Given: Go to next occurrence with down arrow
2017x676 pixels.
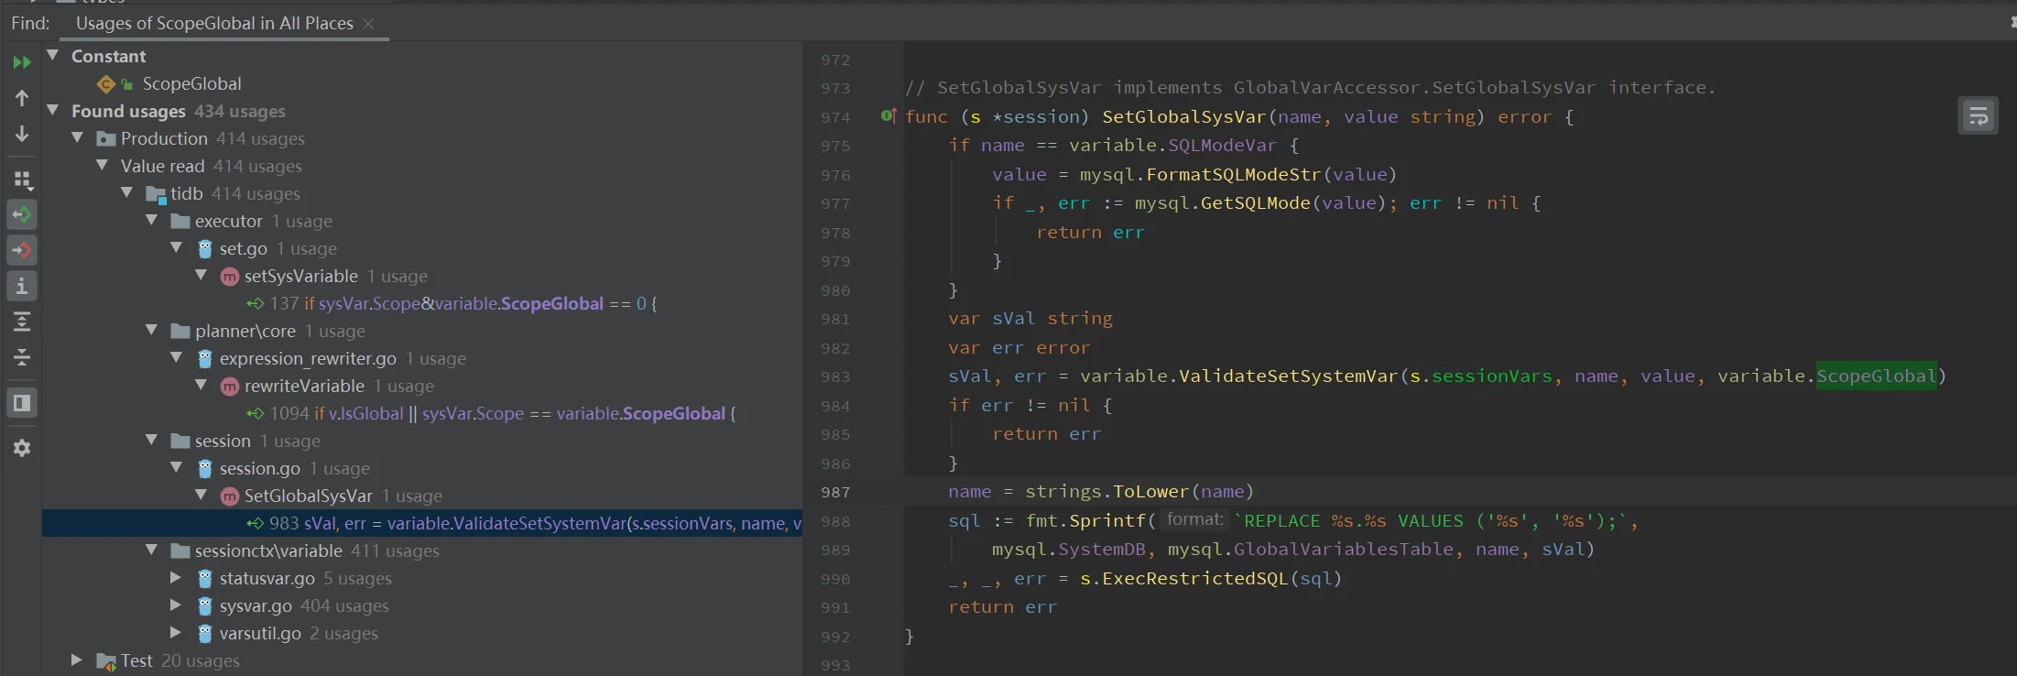Looking at the screenshot, I should [x=22, y=135].
